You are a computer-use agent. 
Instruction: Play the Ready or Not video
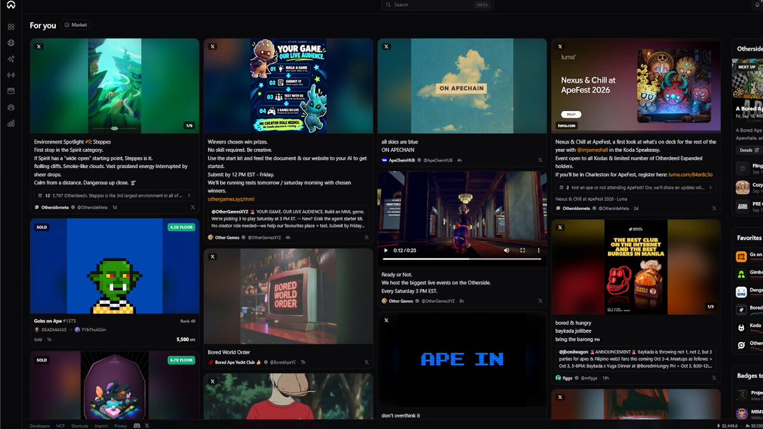(x=385, y=250)
